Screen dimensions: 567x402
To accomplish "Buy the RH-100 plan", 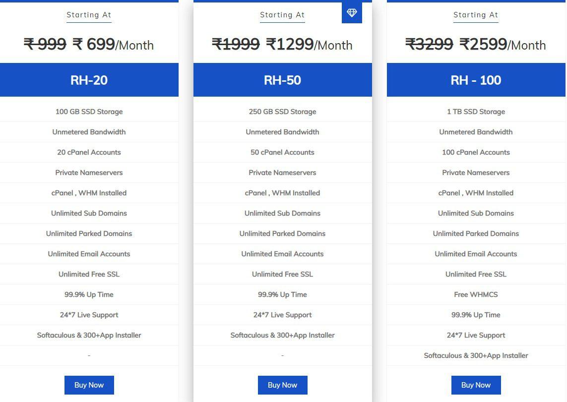I will pos(476,385).
